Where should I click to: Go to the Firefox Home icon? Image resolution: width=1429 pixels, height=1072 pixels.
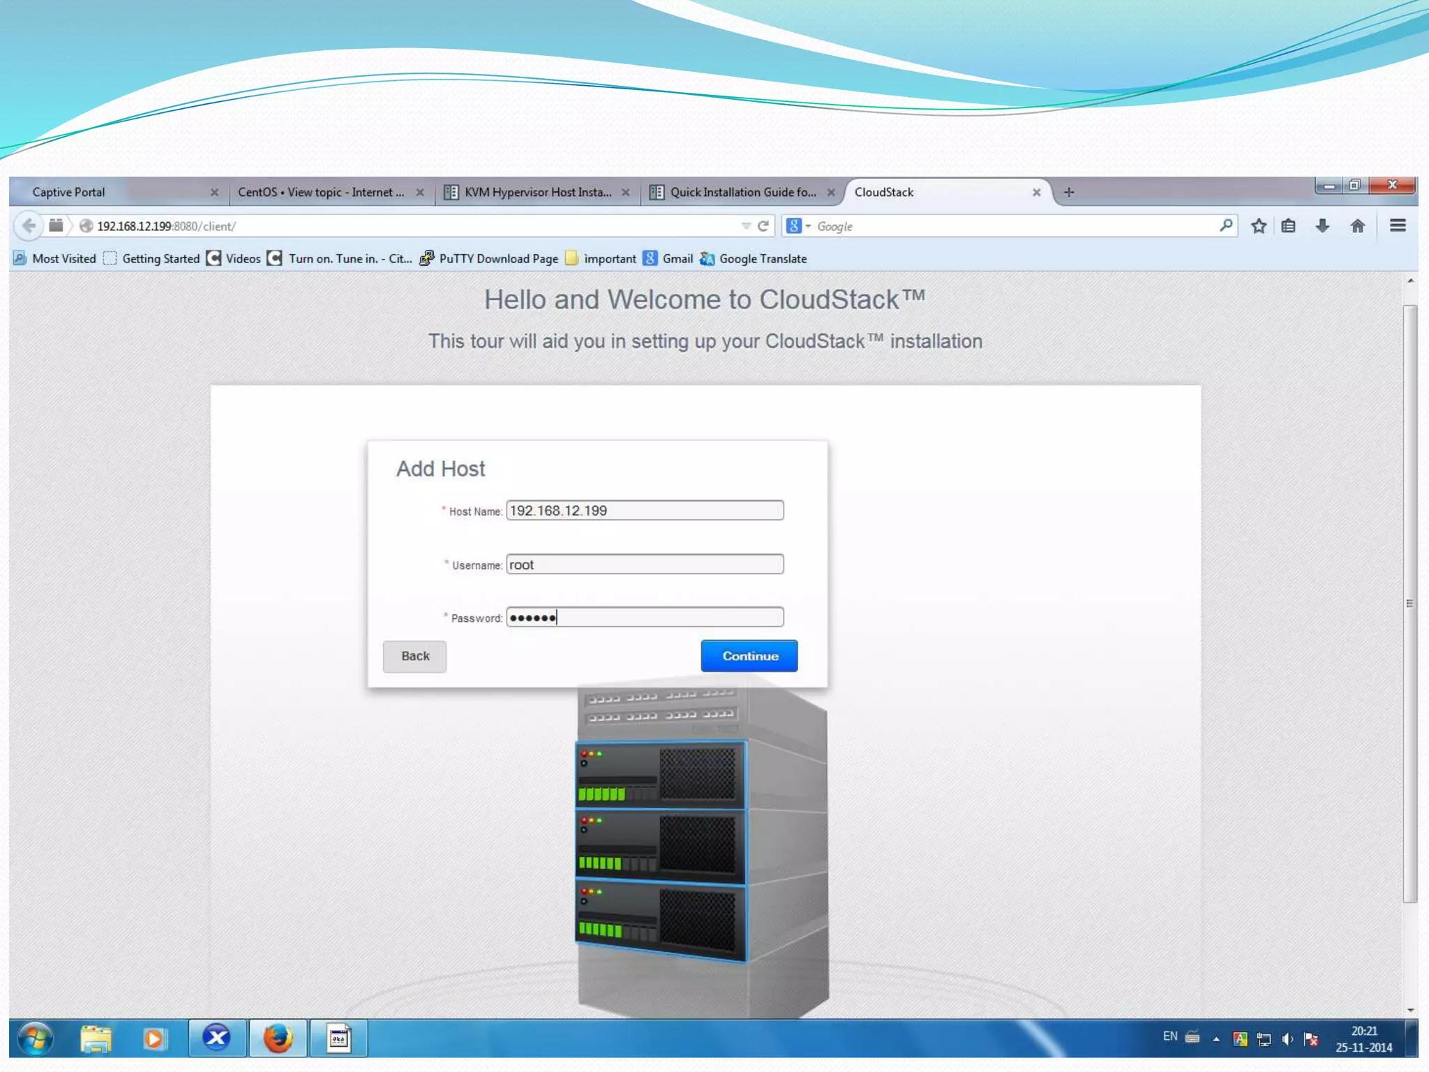click(1357, 226)
